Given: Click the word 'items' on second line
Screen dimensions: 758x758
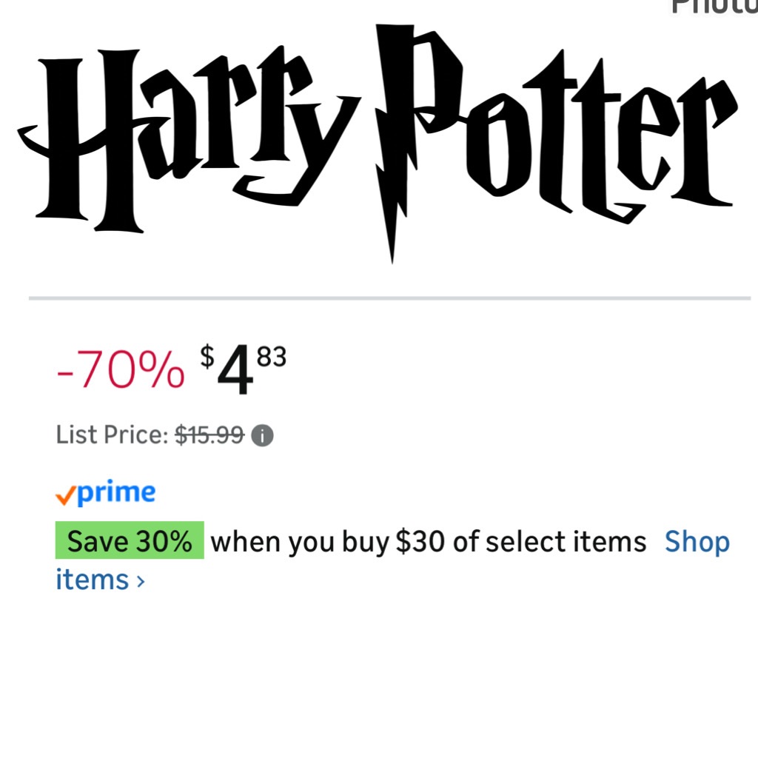Looking at the screenshot, I should coord(93,580).
